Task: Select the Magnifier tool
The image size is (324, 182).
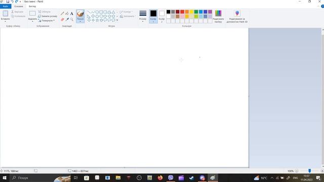Action: click(72, 19)
